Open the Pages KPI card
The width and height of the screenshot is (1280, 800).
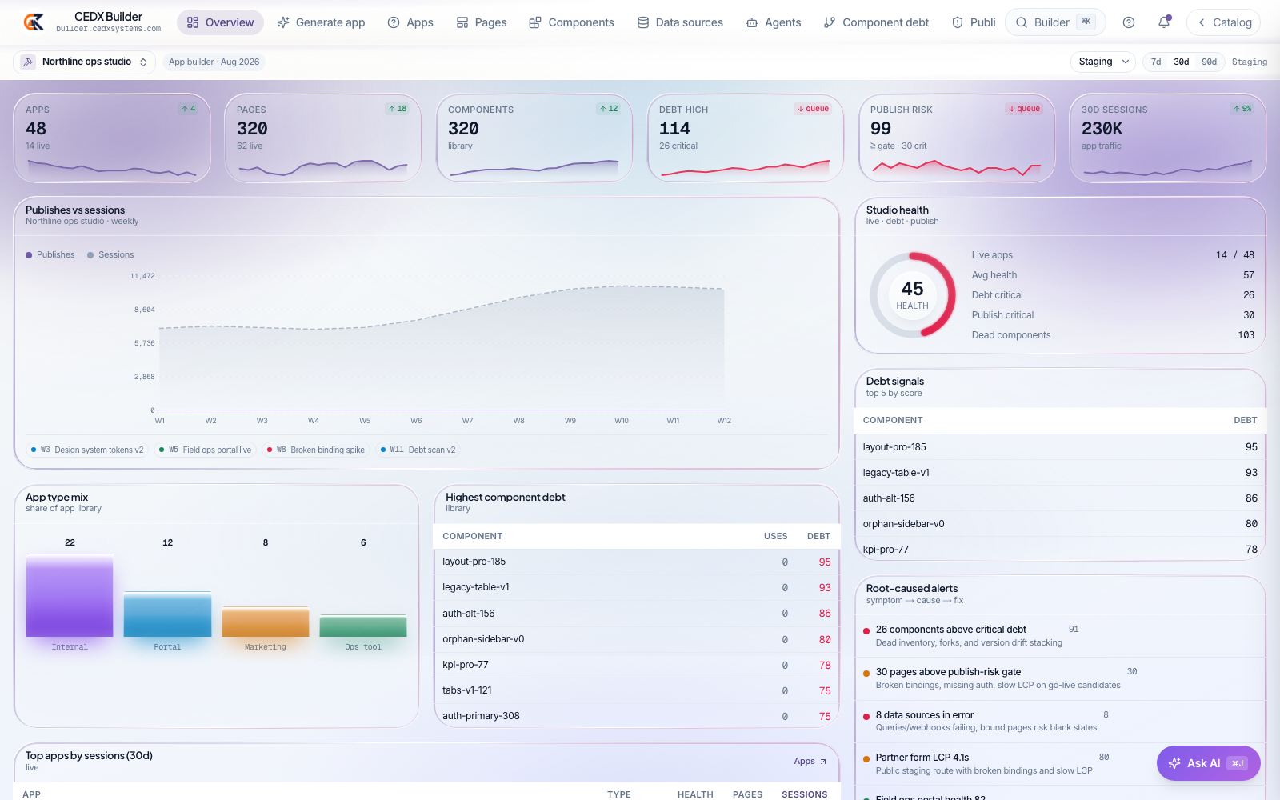click(323, 138)
